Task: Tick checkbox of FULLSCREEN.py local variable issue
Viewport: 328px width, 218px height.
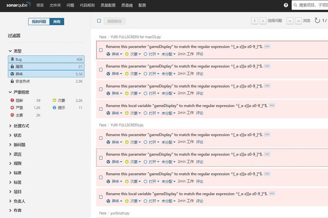Action: 101,197
